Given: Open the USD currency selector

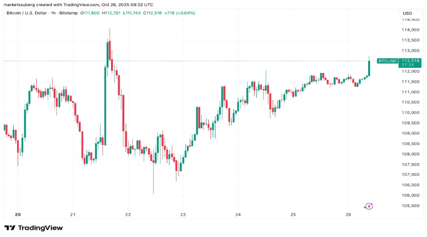Looking at the screenshot, I should [x=407, y=13].
